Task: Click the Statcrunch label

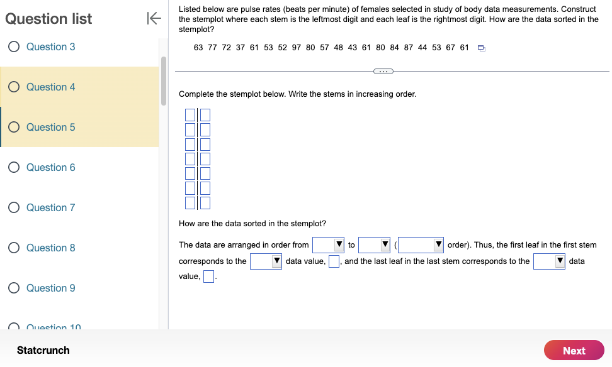Action: click(42, 350)
